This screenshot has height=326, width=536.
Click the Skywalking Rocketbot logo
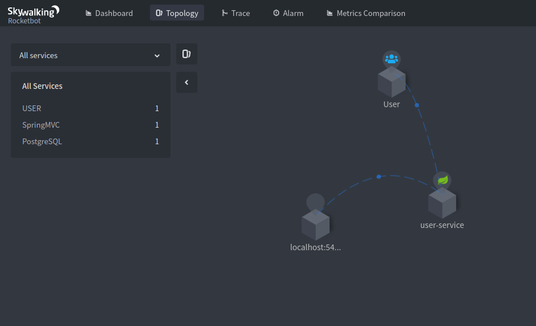coord(33,13)
